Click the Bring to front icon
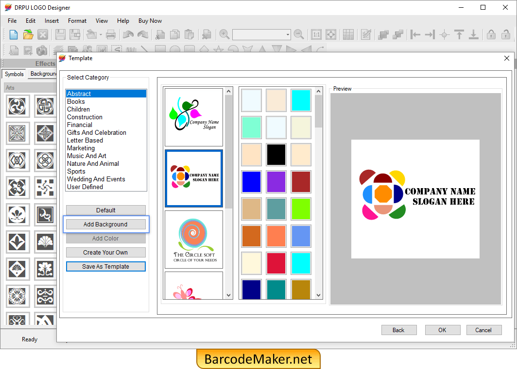 383,34
